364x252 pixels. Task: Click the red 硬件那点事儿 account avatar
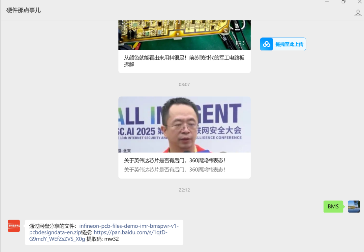[x=14, y=226]
